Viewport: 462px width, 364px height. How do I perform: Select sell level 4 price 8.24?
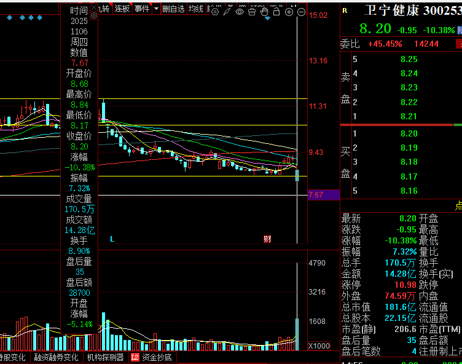(409, 73)
